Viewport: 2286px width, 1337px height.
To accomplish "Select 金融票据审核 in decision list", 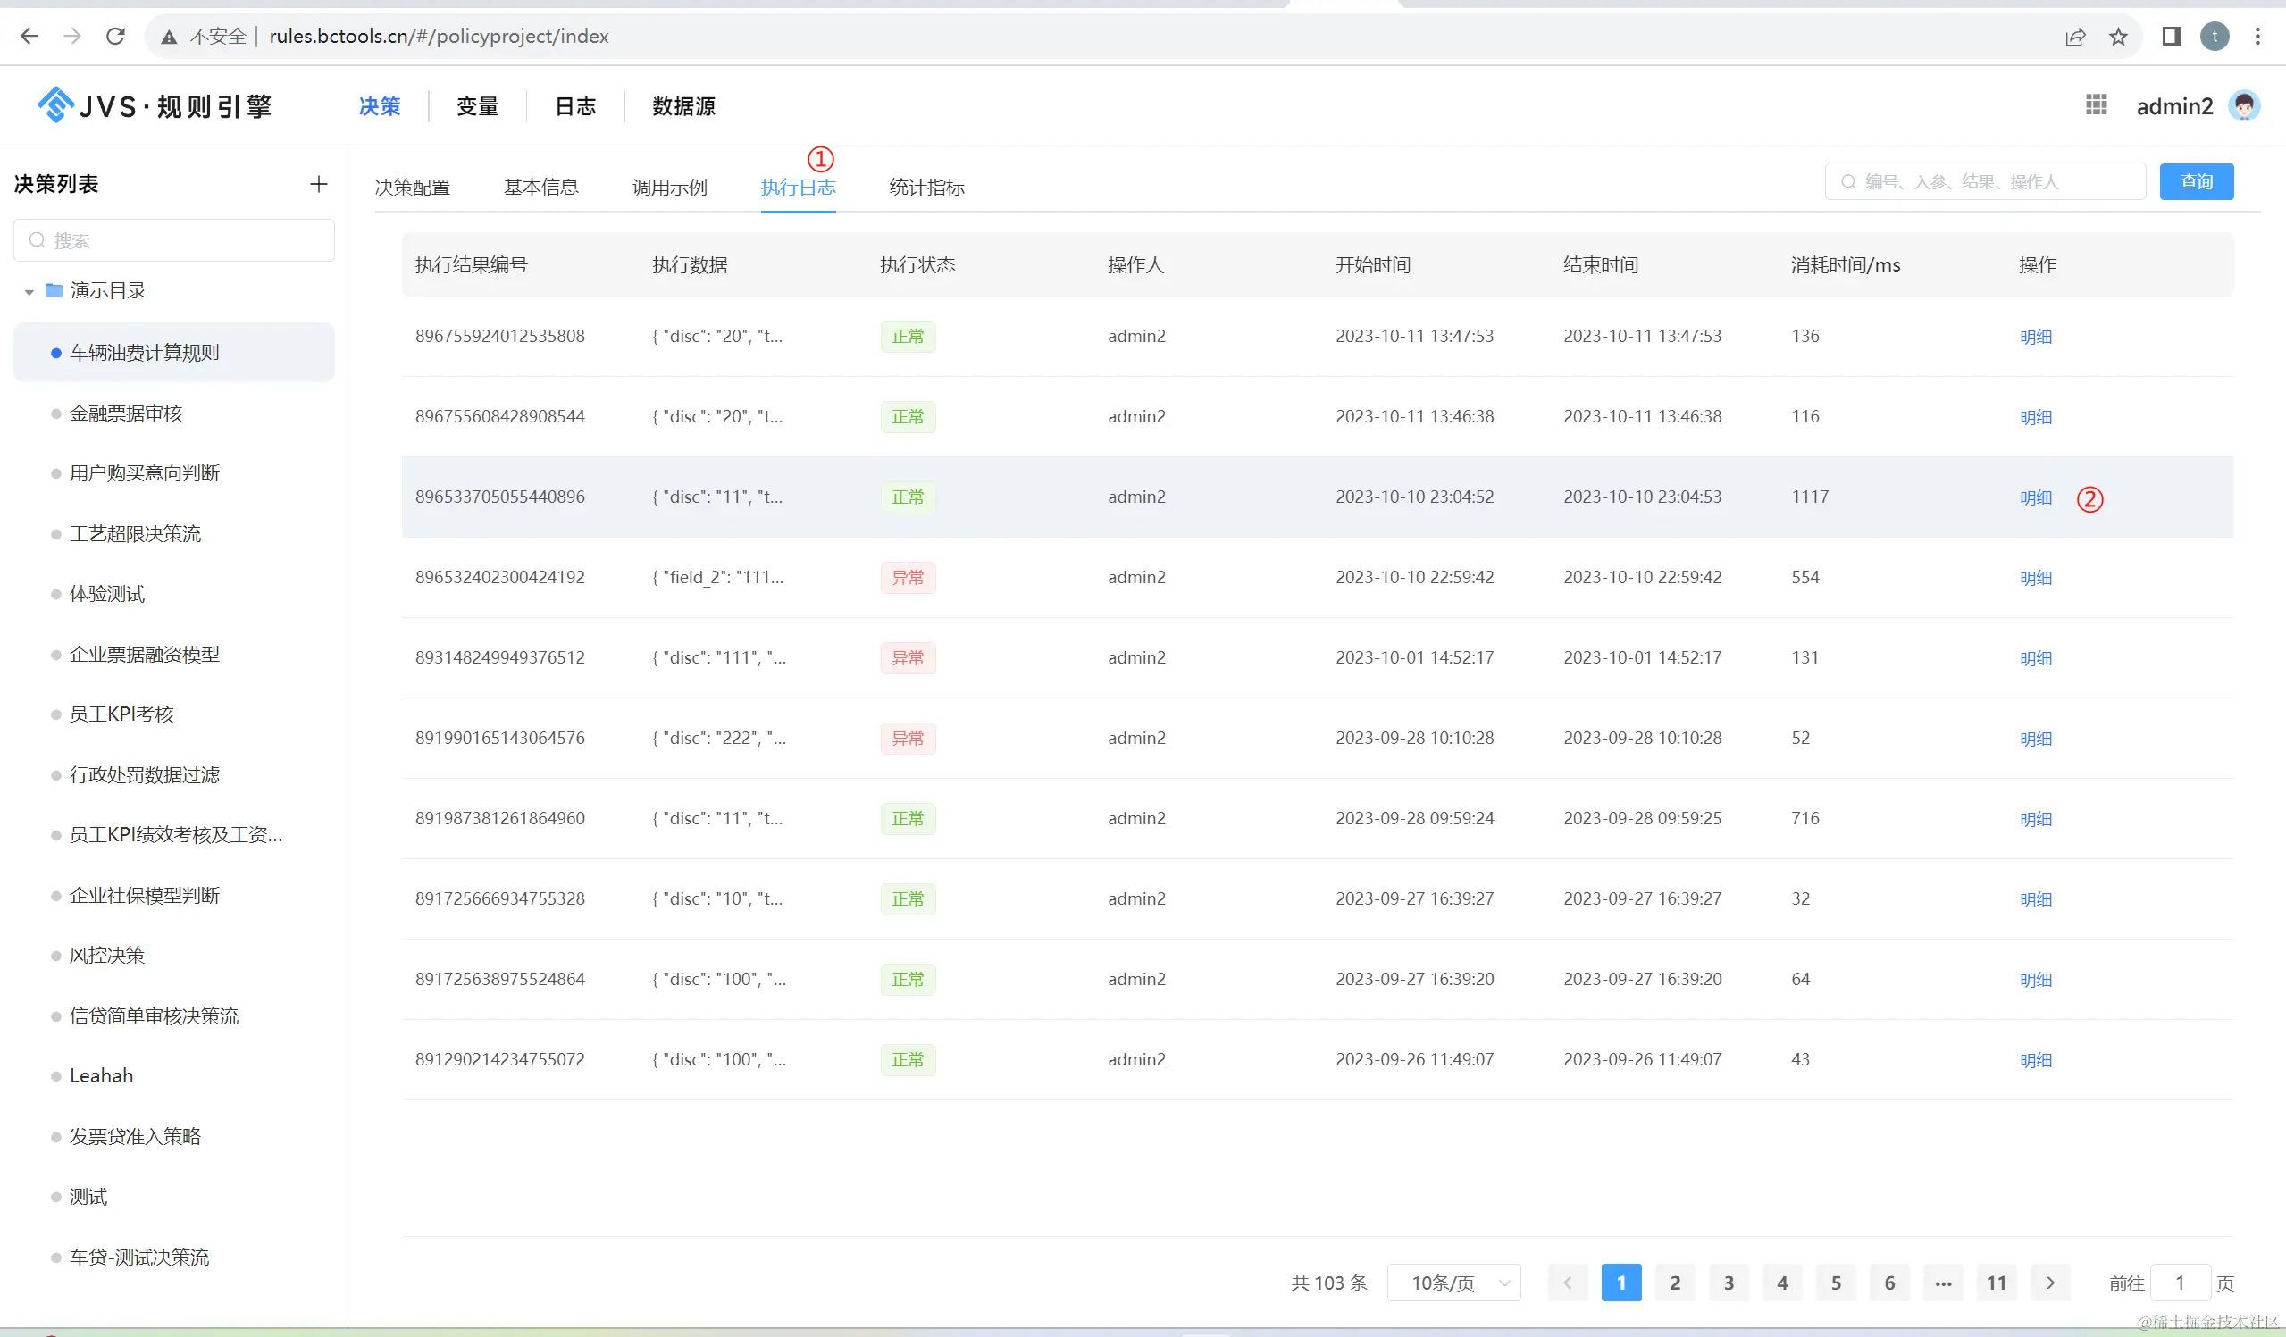I will [x=126, y=414].
